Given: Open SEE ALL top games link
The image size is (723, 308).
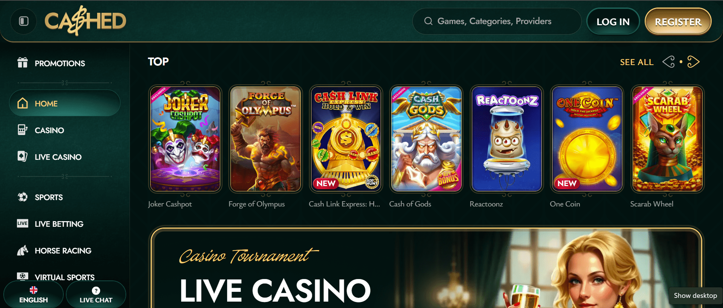Looking at the screenshot, I should [637, 62].
